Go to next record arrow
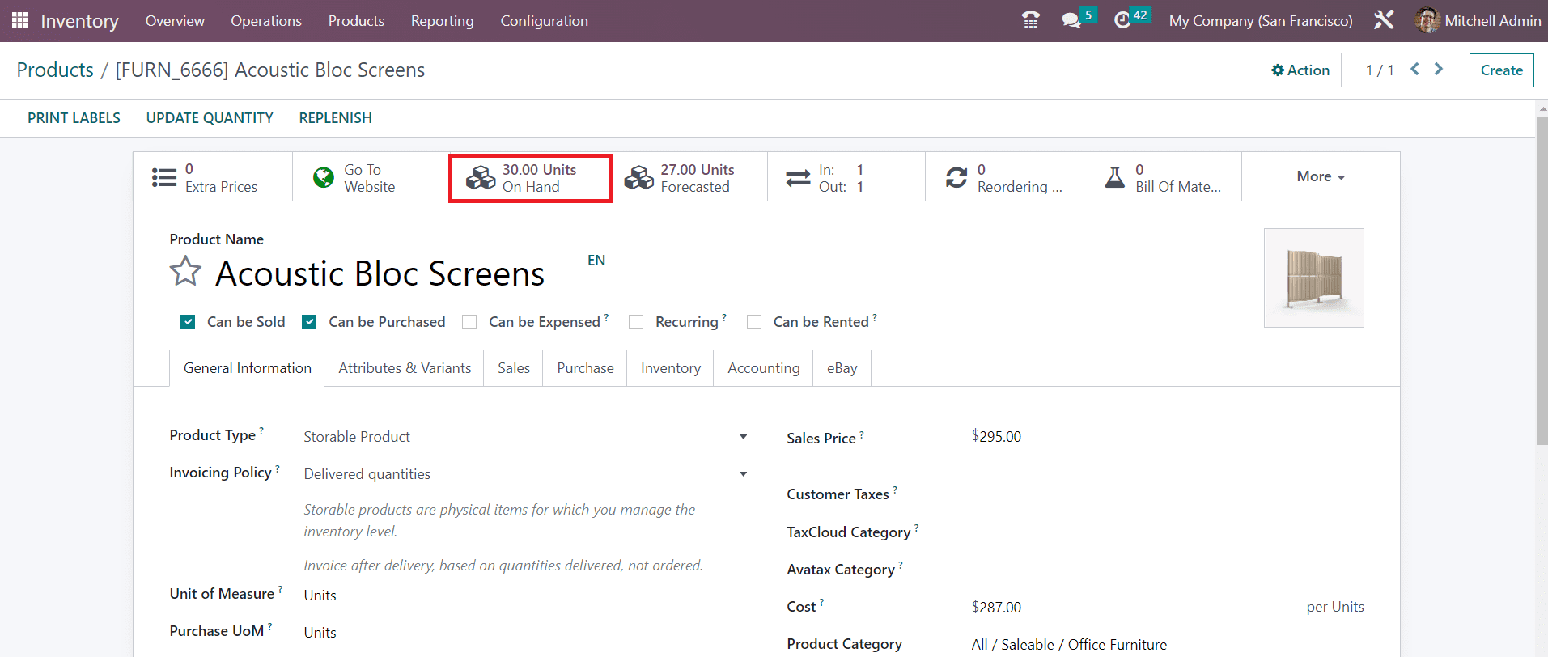This screenshot has height=657, width=1548. [1439, 70]
